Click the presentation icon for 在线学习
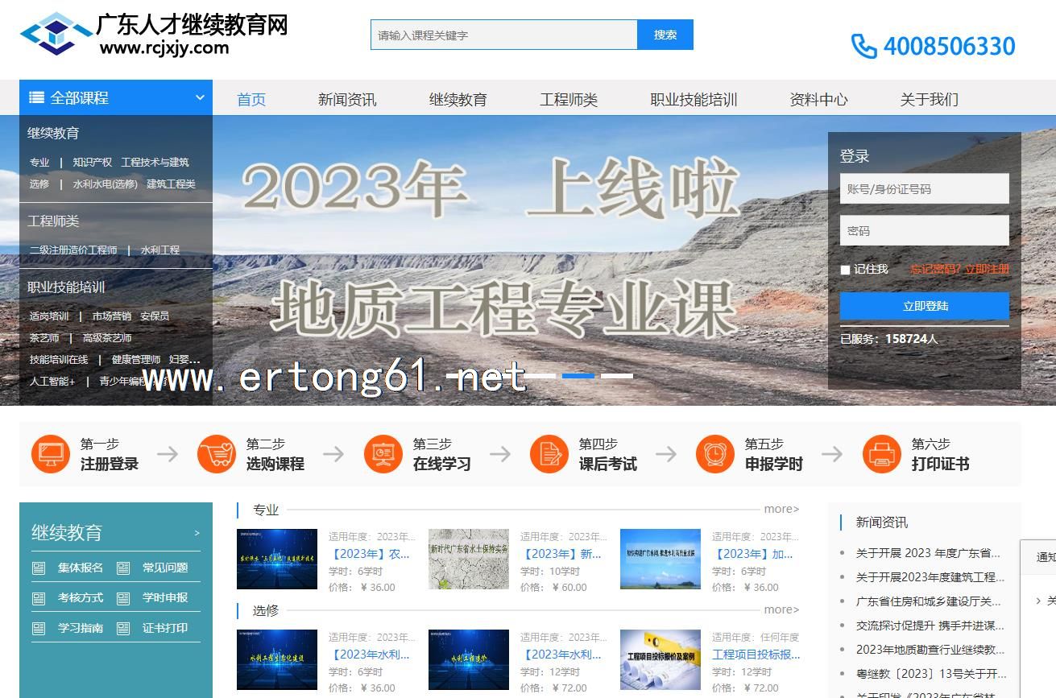 [383, 454]
